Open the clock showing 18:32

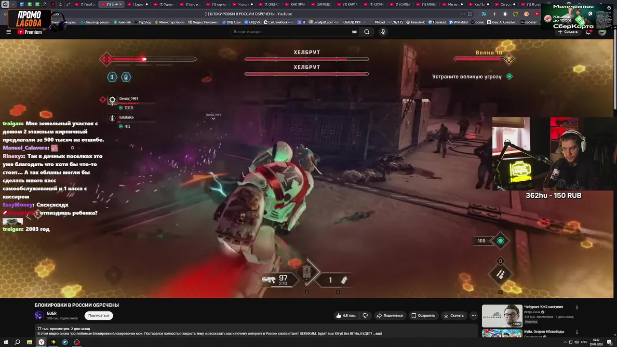(596, 342)
